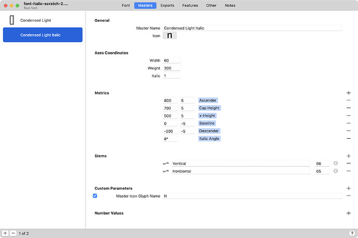Remove the Italic Angle metric row

pyautogui.click(x=348, y=139)
